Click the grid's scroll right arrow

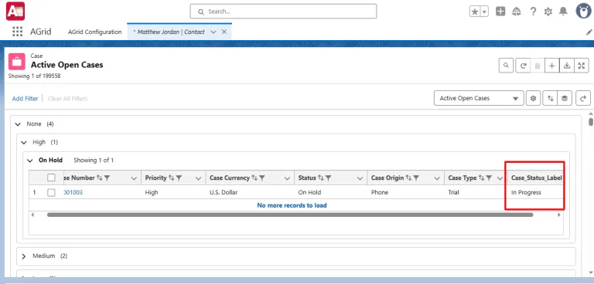pos(558,215)
